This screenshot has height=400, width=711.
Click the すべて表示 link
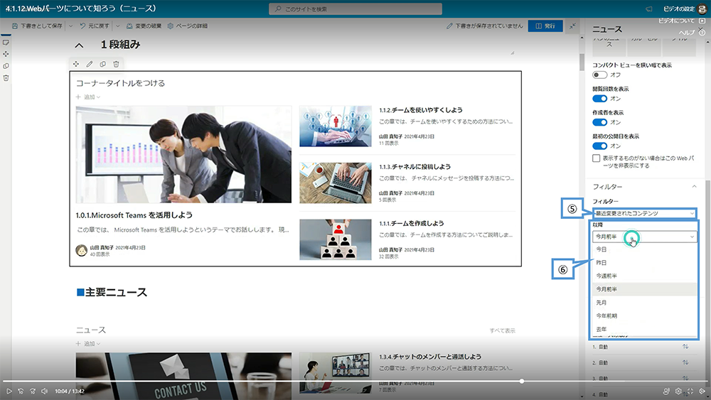click(x=503, y=330)
